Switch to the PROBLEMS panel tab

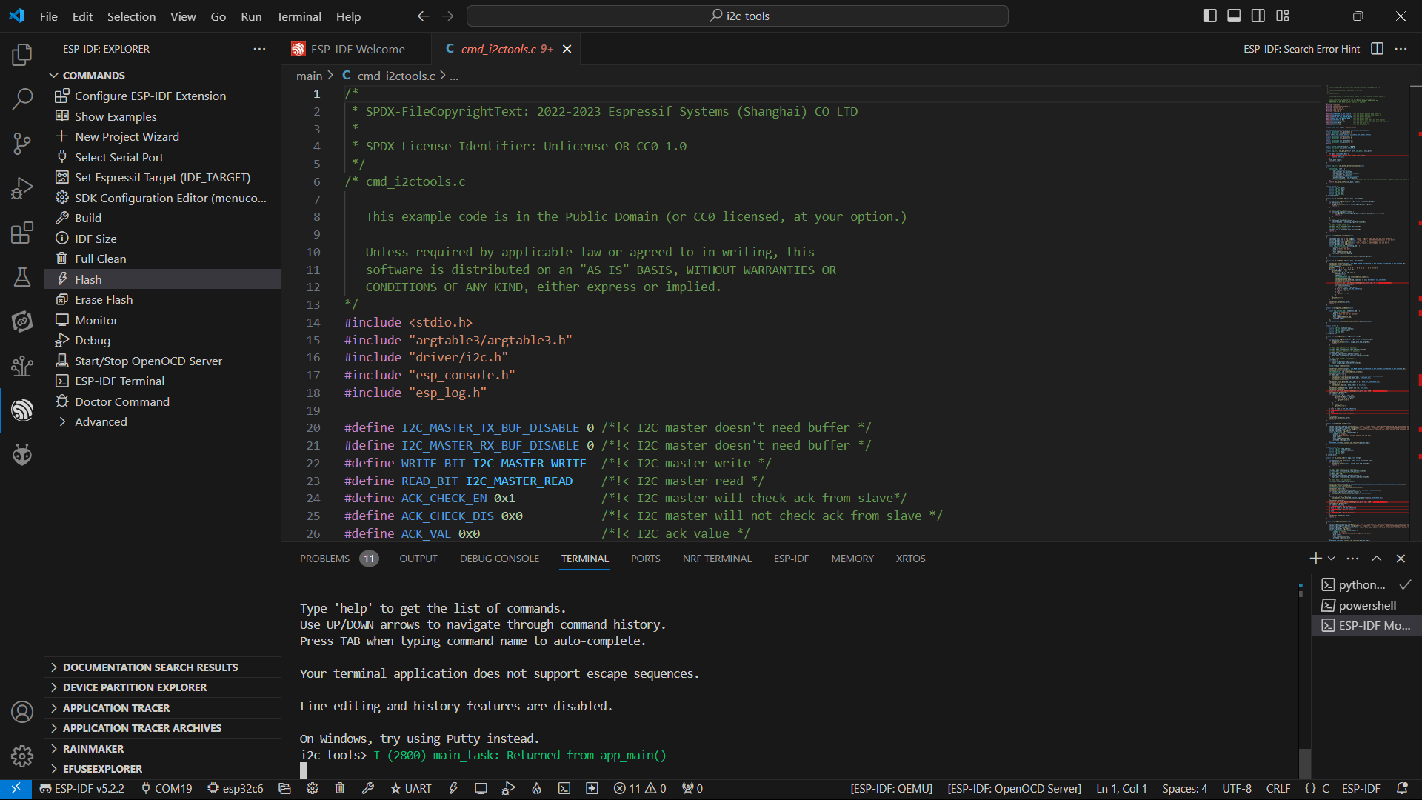tap(338, 559)
